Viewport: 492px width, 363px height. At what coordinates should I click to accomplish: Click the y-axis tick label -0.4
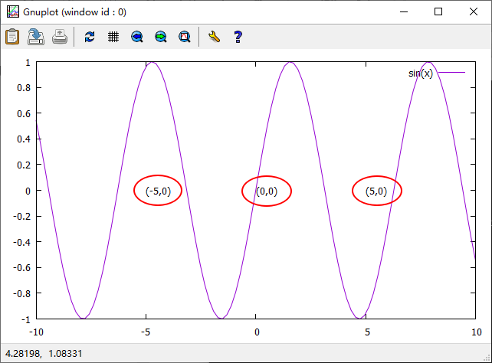pos(22,242)
